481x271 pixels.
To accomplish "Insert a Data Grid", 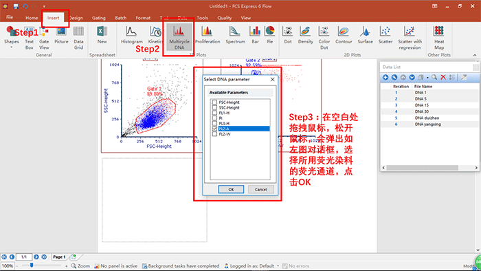I will (78, 37).
